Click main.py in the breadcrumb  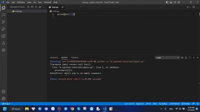56,11
